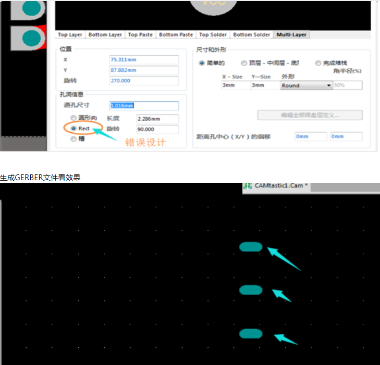Switch to the Top Layer tab
Viewport: 380px width, 365px height.
point(70,34)
